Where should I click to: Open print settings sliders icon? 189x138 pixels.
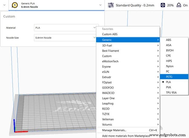tap(111, 5)
